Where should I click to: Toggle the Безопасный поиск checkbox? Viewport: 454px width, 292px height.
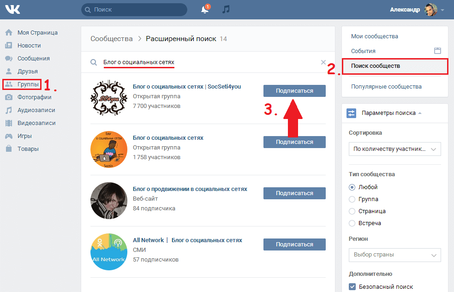pyautogui.click(x=352, y=286)
